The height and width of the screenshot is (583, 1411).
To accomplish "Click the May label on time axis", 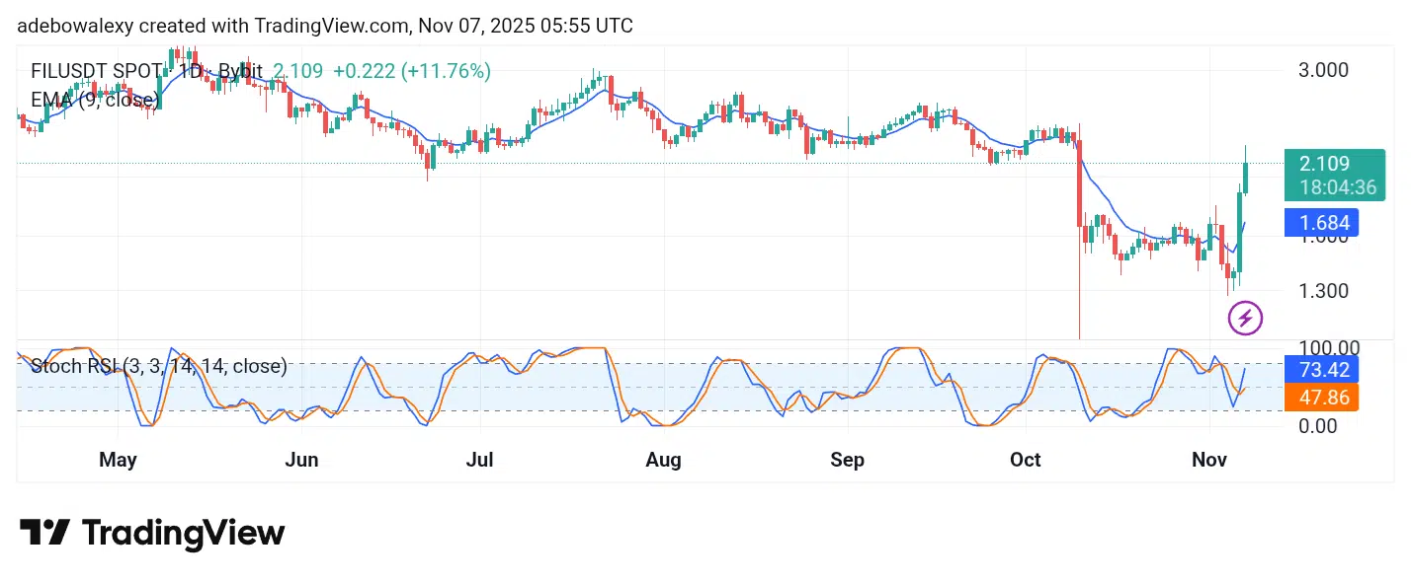I will coord(119,460).
